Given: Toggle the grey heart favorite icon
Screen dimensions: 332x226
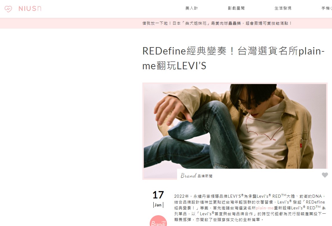Looking at the screenshot, I should (325, 175).
